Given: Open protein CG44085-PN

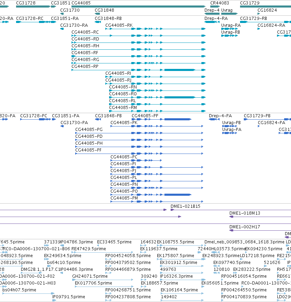Looking at the screenshot, I should pyautogui.click(x=124, y=184).
